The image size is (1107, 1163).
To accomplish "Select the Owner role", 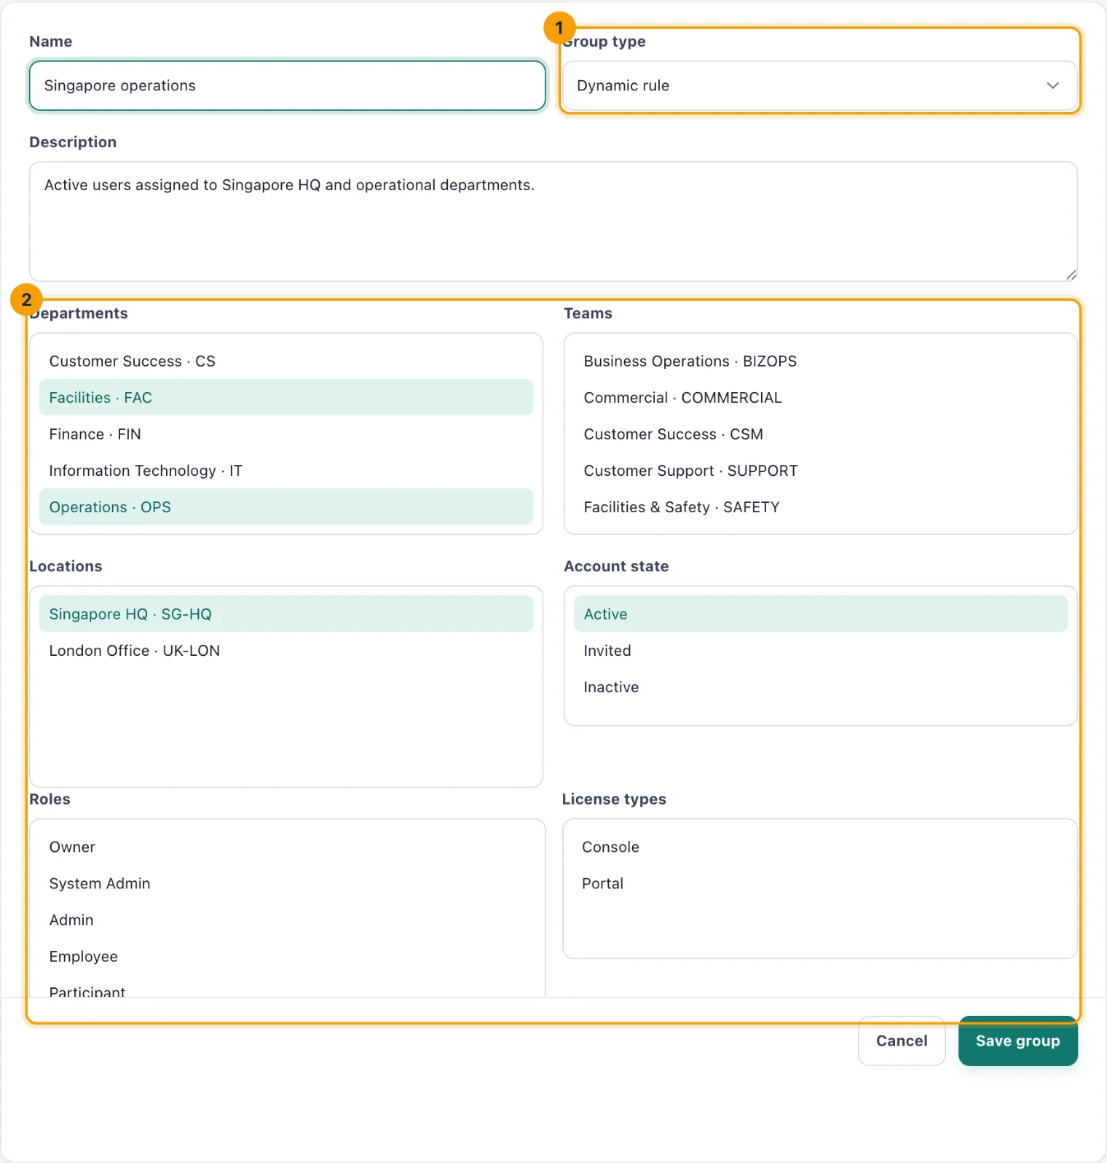I will point(288,847).
